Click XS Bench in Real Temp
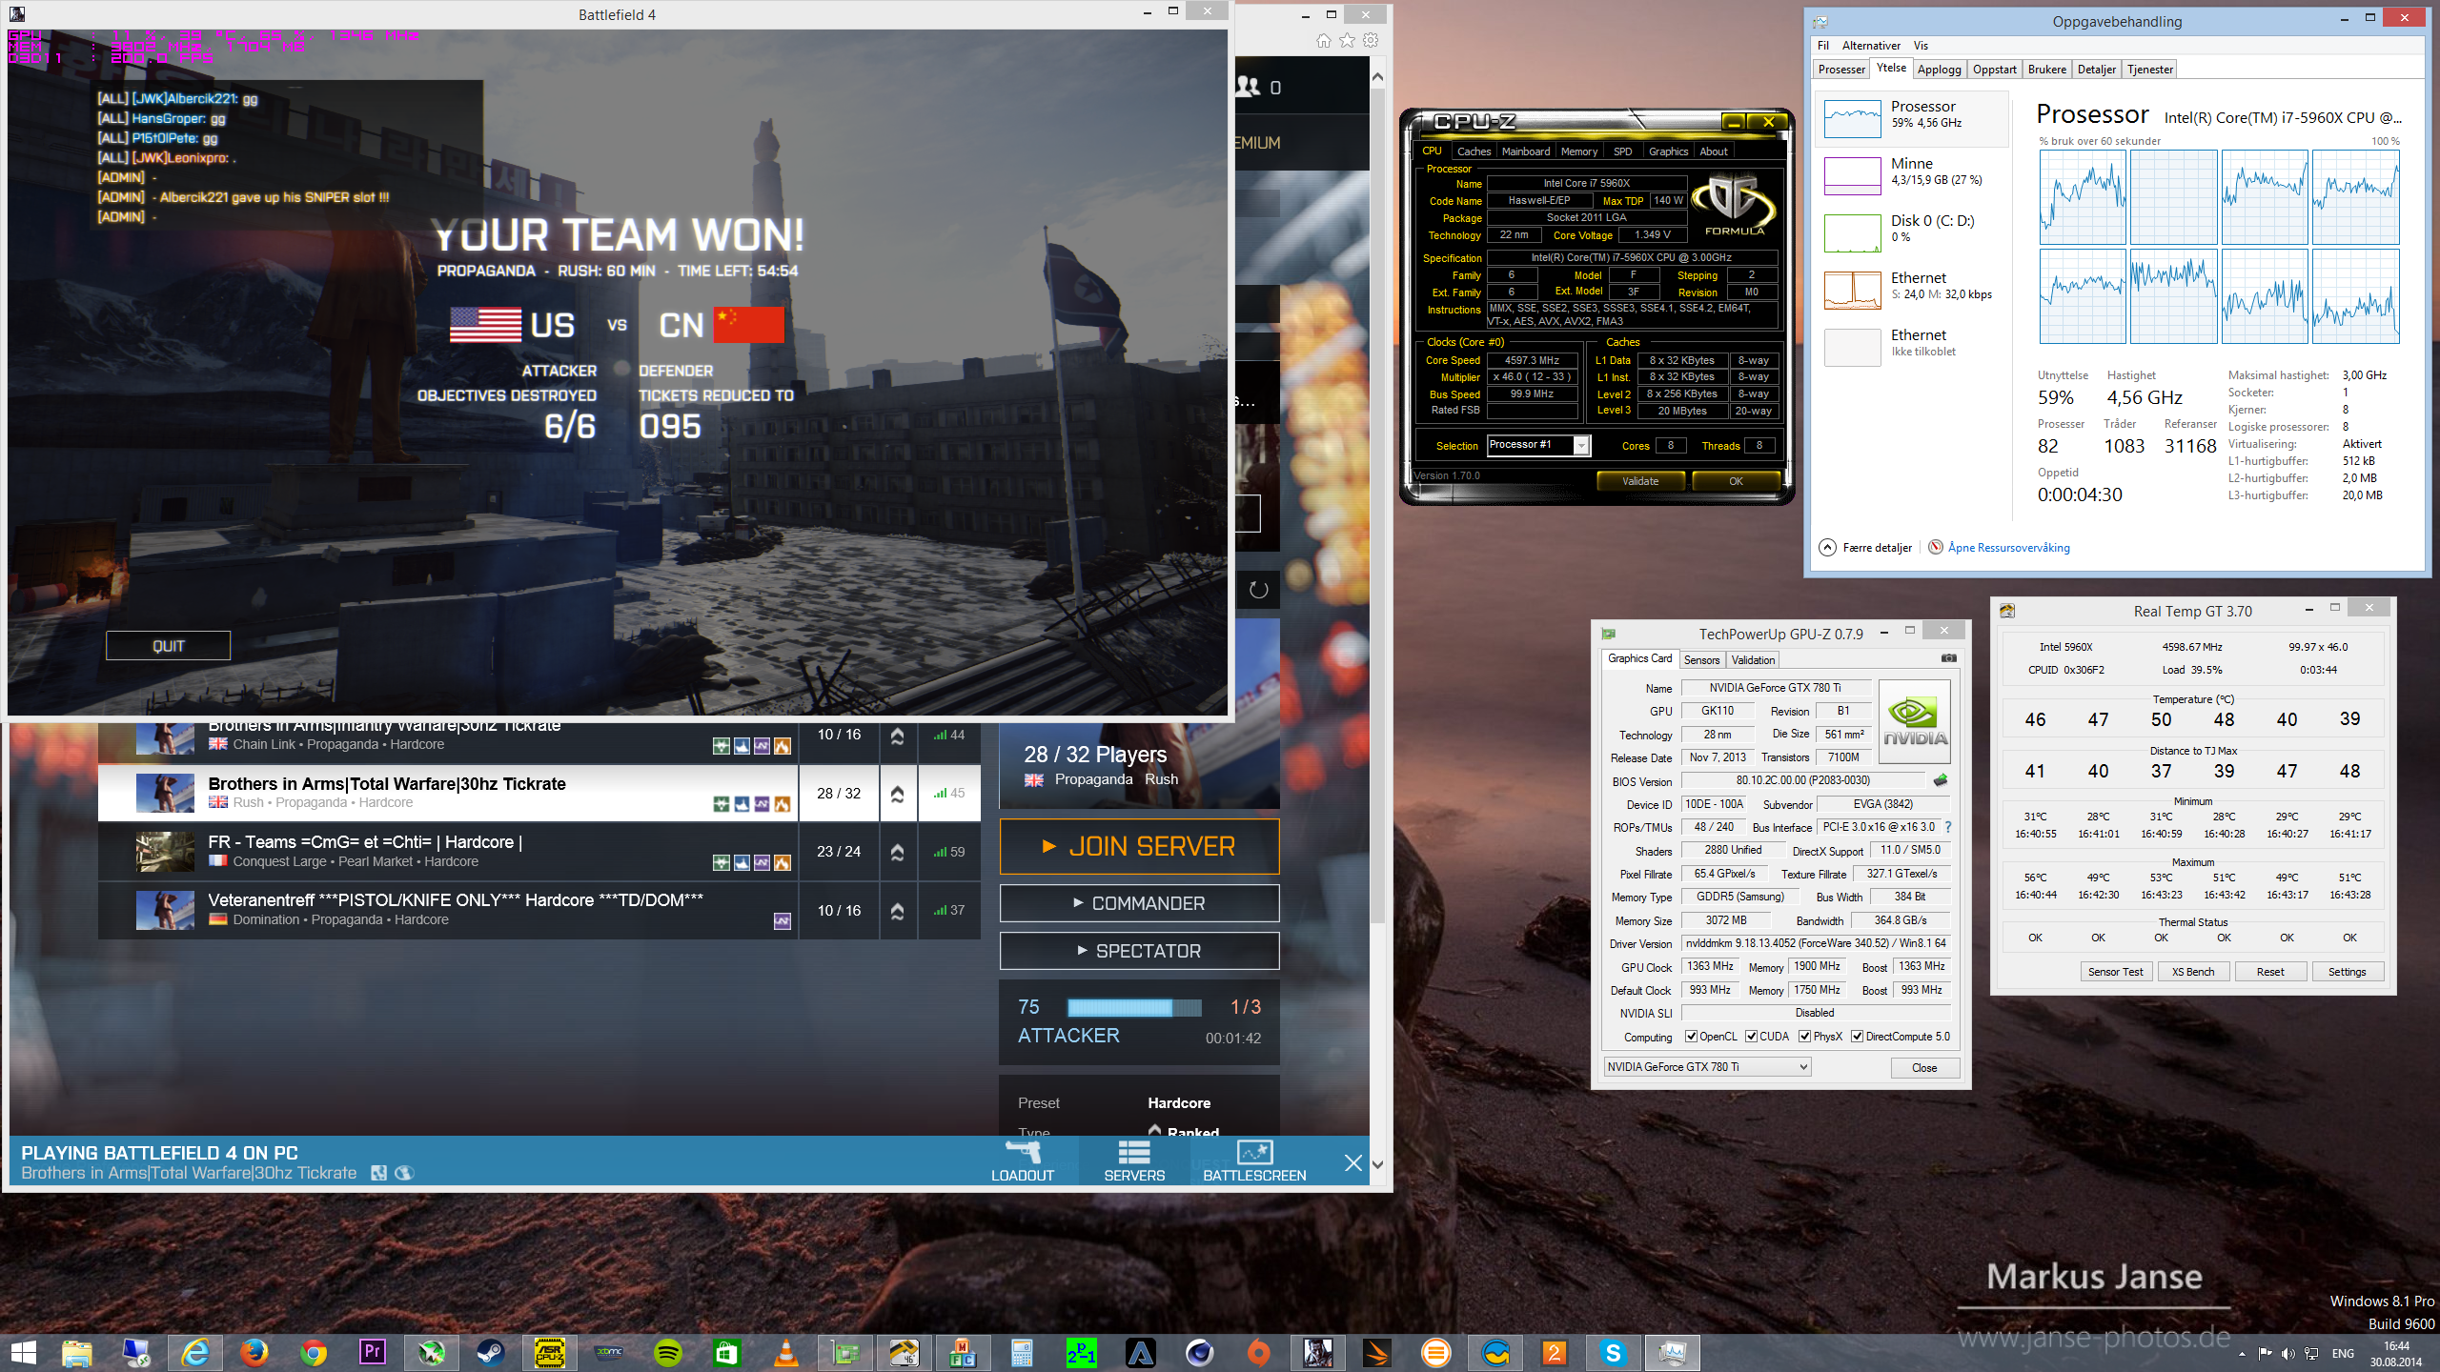 2193,972
